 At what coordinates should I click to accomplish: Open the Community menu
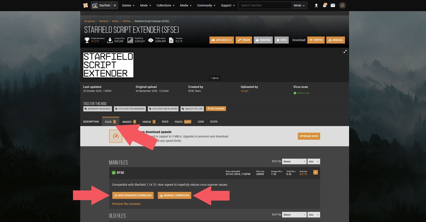[x=206, y=5]
